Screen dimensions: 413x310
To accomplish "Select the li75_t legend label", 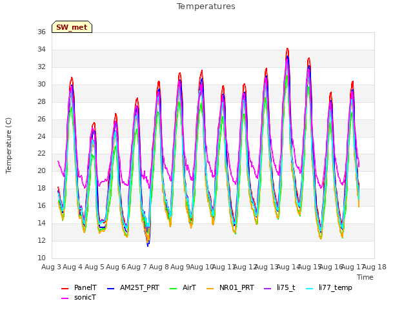I will coord(286,287).
